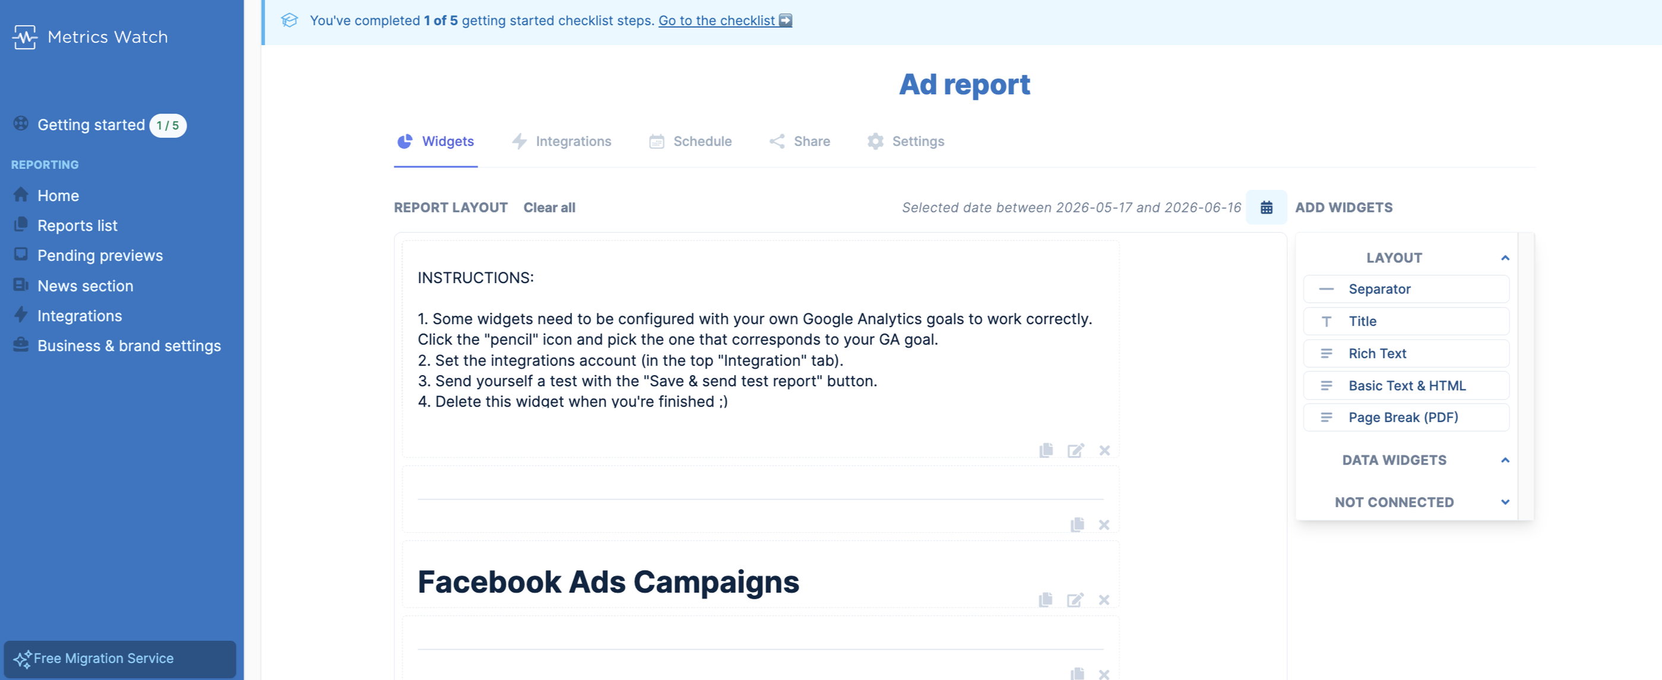The width and height of the screenshot is (1662, 680).
Task: Click the Settings tab gear icon
Action: [875, 141]
